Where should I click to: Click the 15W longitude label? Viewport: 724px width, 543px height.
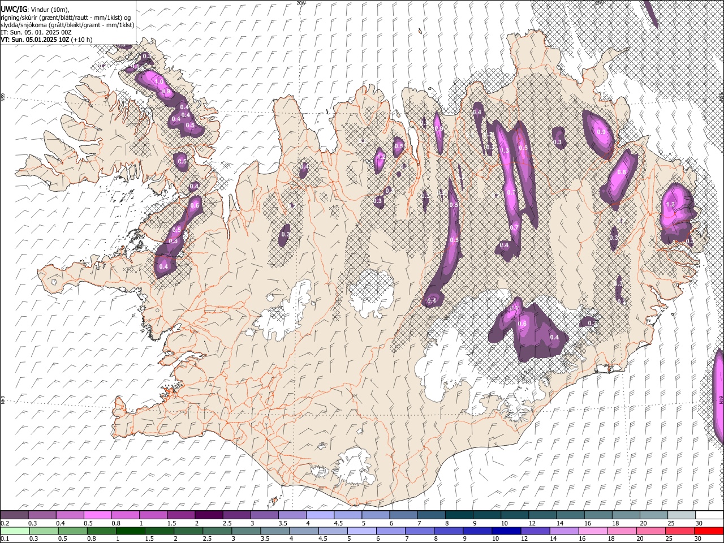[599, 3]
